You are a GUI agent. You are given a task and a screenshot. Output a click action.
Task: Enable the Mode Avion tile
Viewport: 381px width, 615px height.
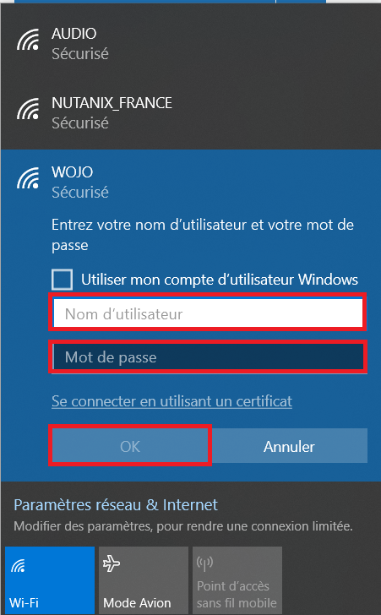point(144,580)
